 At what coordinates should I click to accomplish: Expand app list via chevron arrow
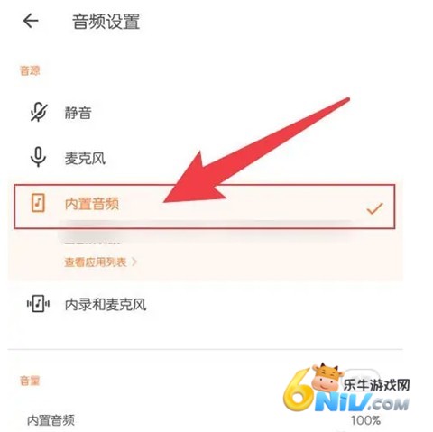pyautogui.click(x=134, y=262)
